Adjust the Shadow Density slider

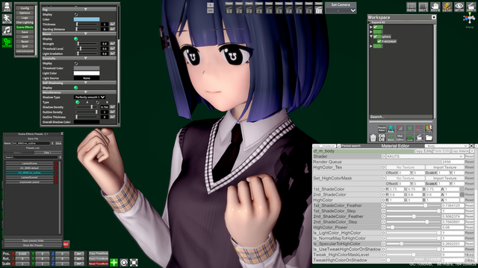[87, 107]
